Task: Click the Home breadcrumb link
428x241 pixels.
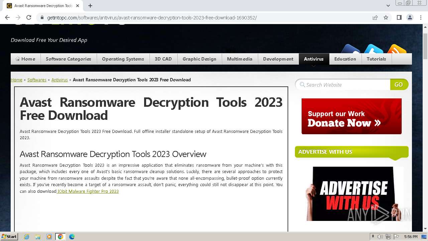Action: click(x=16, y=80)
